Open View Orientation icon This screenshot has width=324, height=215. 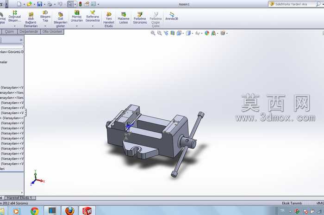click(179, 33)
